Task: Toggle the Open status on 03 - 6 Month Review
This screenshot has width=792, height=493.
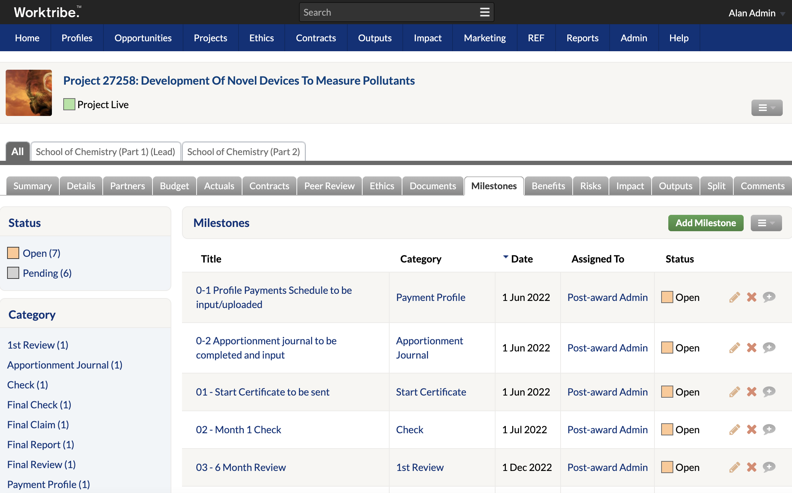Action: pyautogui.click(x=668, y=467)
